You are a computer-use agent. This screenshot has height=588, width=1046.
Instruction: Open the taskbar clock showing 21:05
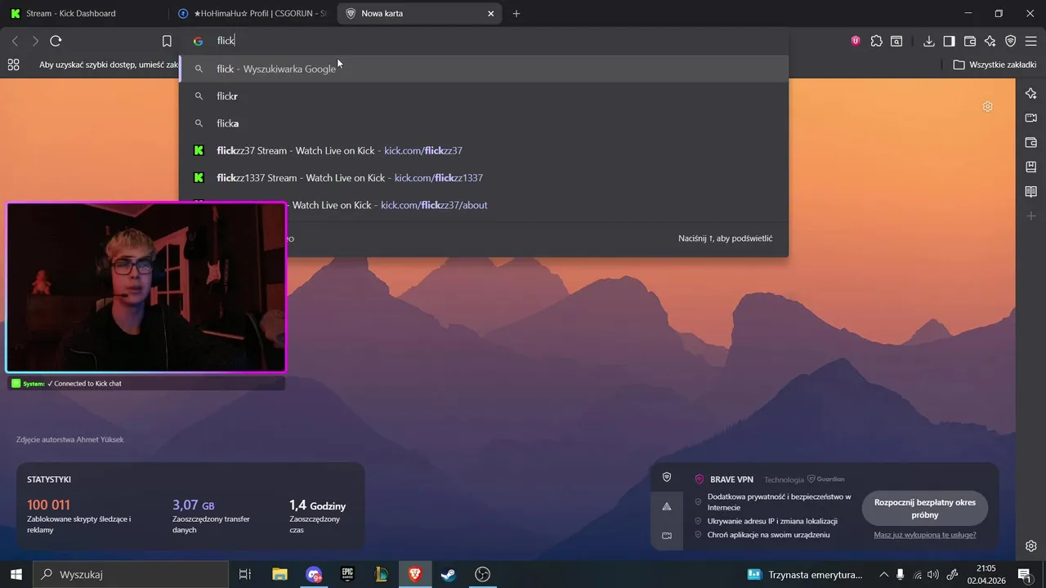click(986, 574)
